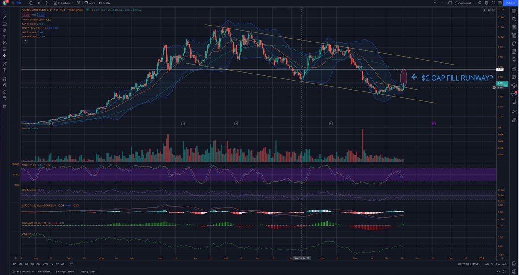
Task: Open the hotlists flame panel
Action: tap(514, 42)
